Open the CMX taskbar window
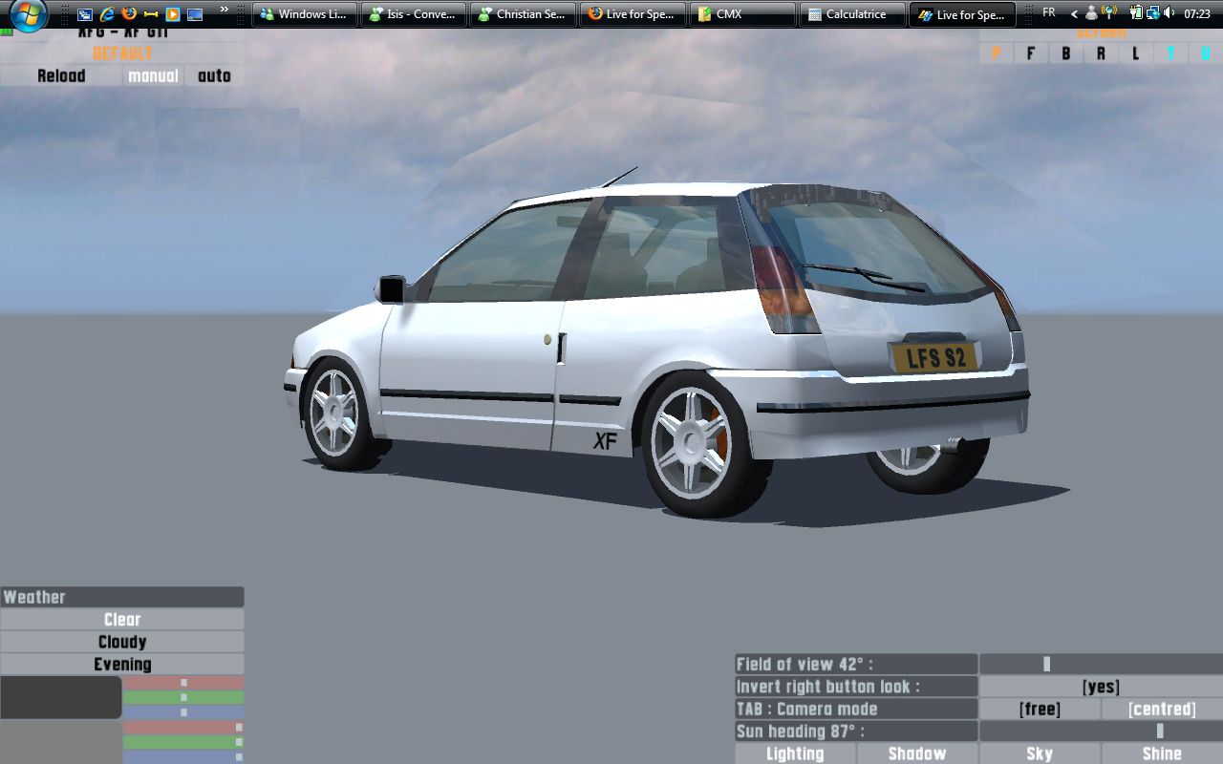 point(741,14)
